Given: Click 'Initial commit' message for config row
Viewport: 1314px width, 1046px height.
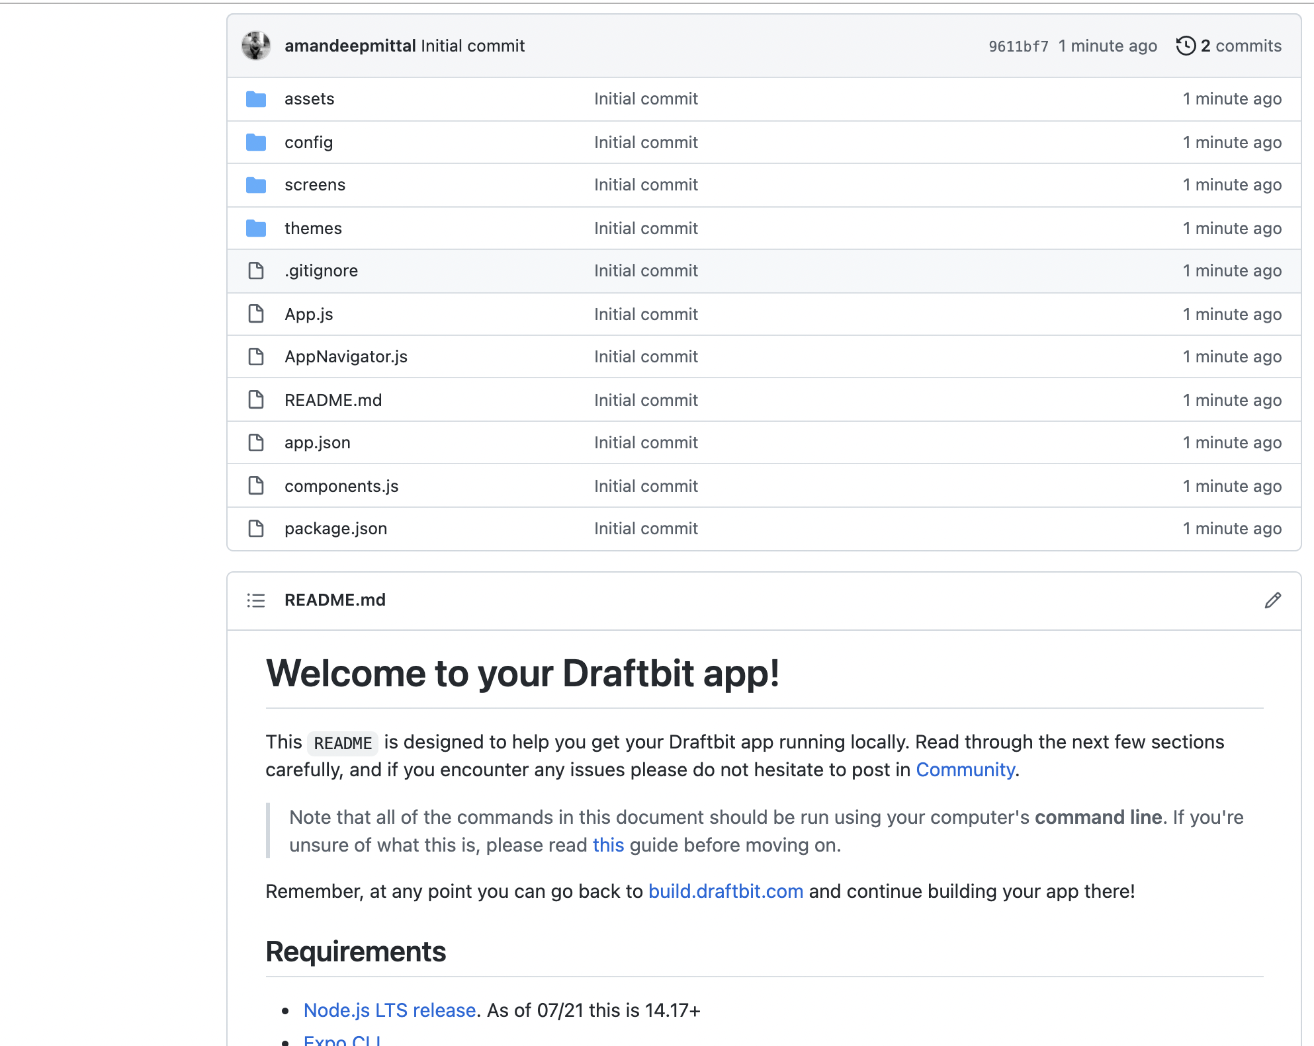Looking at the screenshot, I should coord(646,142).
